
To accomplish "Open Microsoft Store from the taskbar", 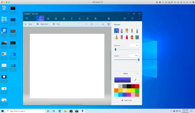I will [x=71, y=111].
